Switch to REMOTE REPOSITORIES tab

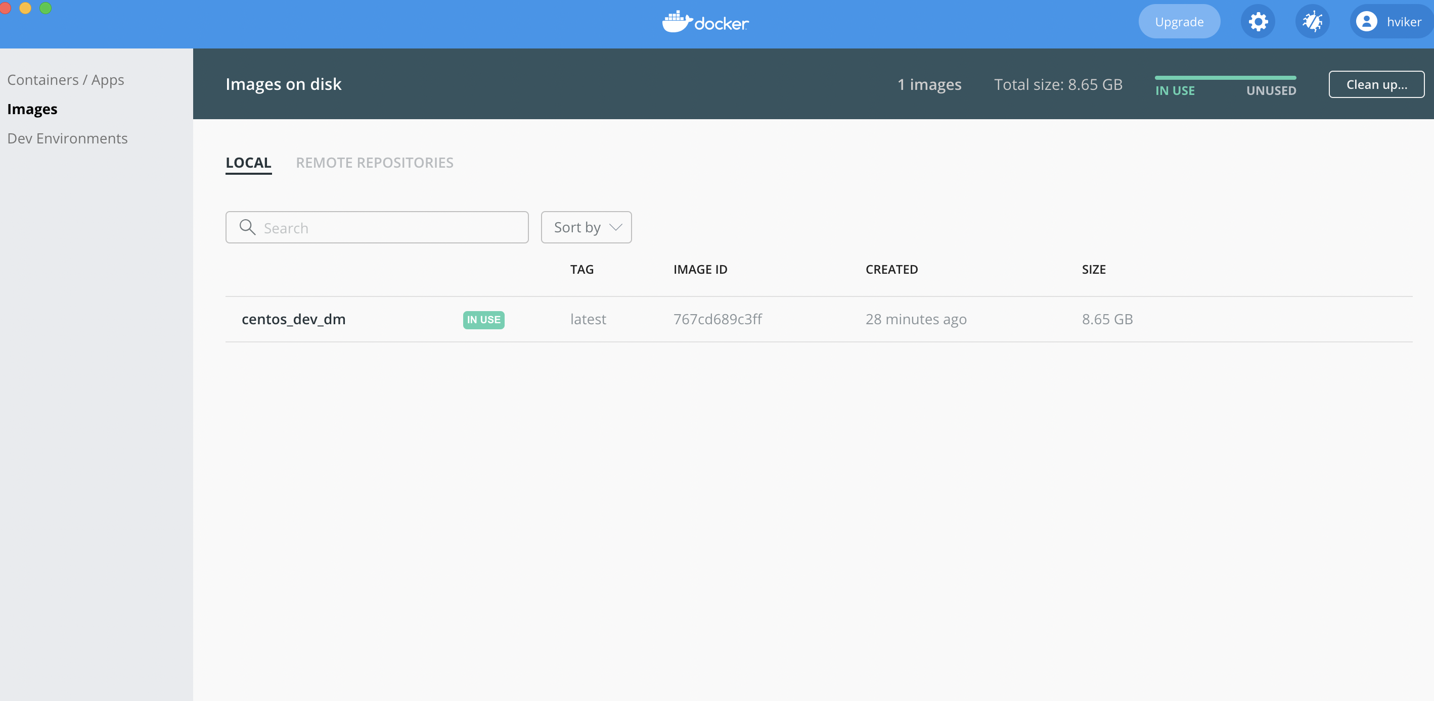[375, 163]
